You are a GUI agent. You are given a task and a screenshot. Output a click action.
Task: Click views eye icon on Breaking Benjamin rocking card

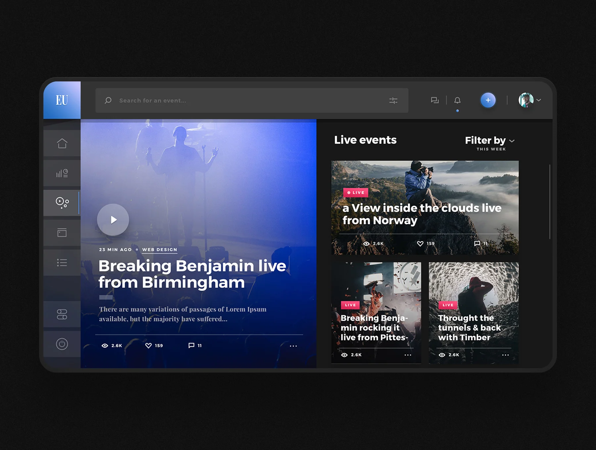[344, 355]
